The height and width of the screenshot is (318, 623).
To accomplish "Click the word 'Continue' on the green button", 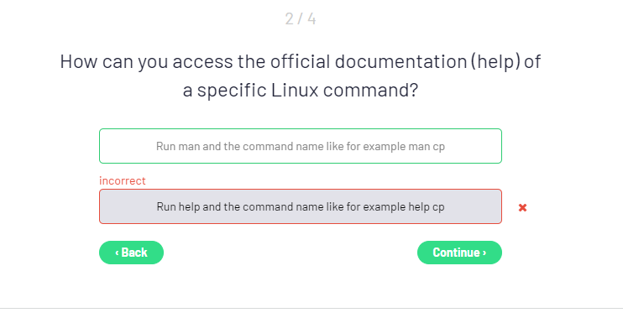I will (x=456, y=253).
